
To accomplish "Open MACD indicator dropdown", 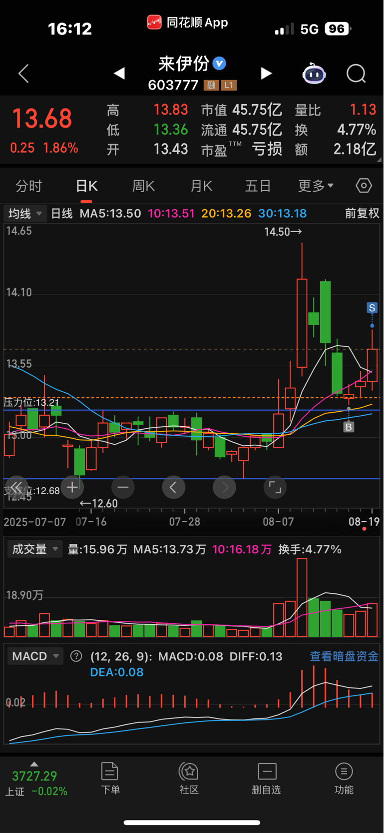I will click(35, 656).
